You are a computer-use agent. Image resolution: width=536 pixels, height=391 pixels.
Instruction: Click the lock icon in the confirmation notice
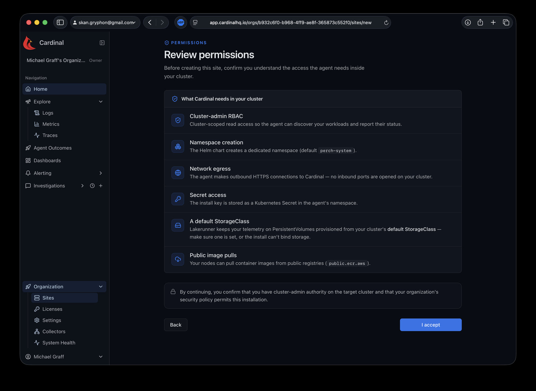tap(173, 292)
